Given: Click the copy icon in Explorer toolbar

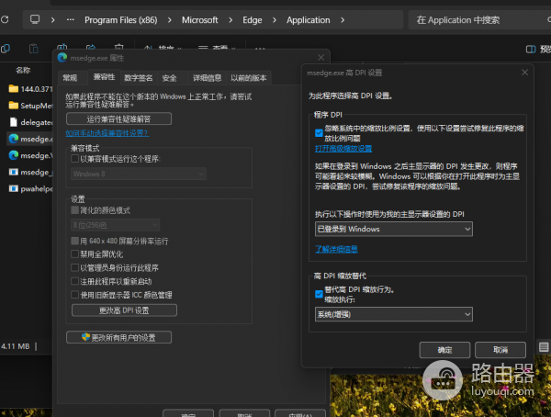Looking at the screenshot, I should [6, 49].
